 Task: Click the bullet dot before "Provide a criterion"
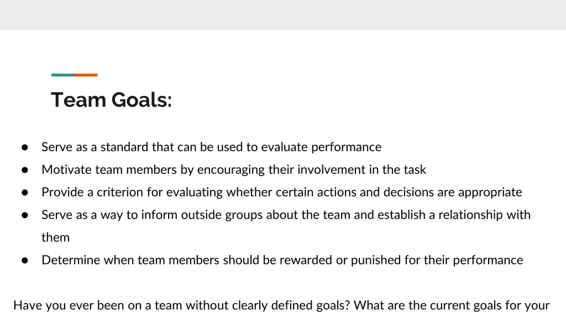pos(24,193)
